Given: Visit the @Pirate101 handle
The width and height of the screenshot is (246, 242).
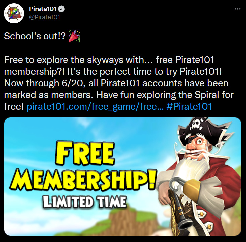Looking at the screenshot, I should coord(45,17).
